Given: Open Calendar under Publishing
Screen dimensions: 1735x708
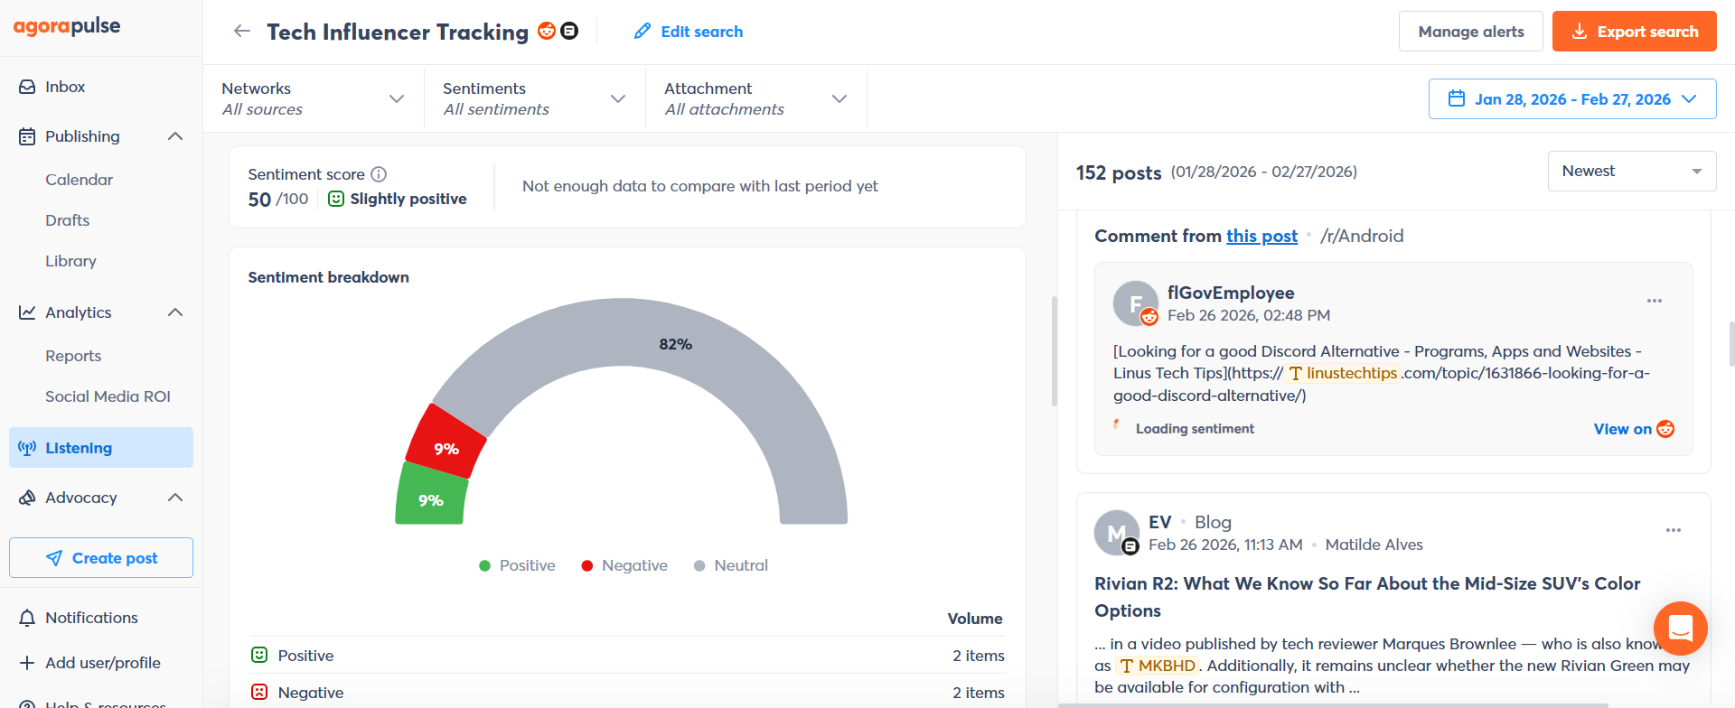Looking at the screenshot, I should click(80, 180).
